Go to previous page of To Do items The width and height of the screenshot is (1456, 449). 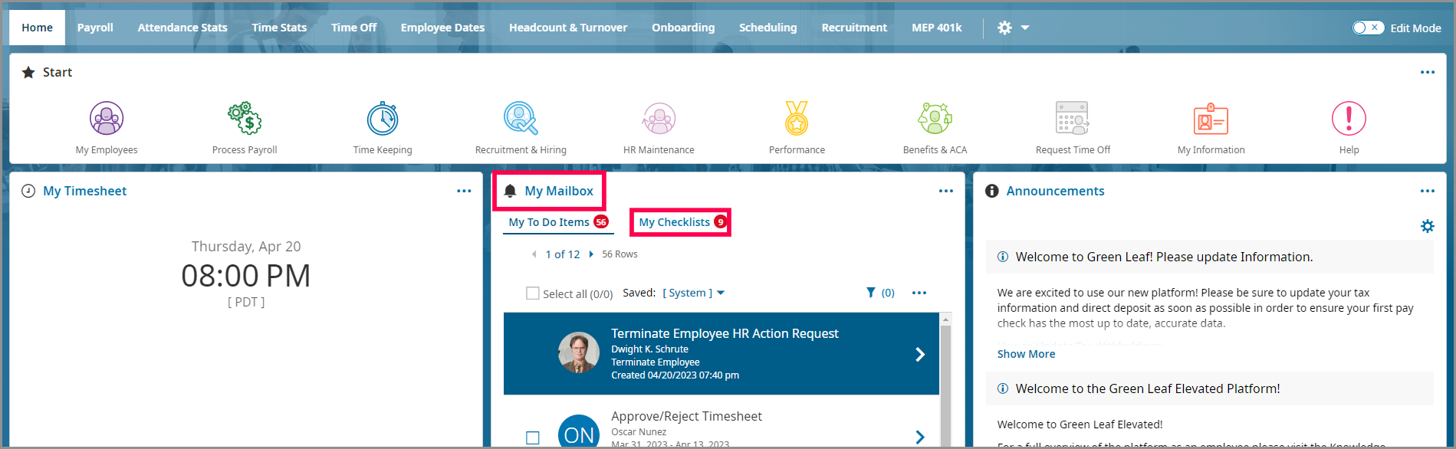click(x=534, y=254)
